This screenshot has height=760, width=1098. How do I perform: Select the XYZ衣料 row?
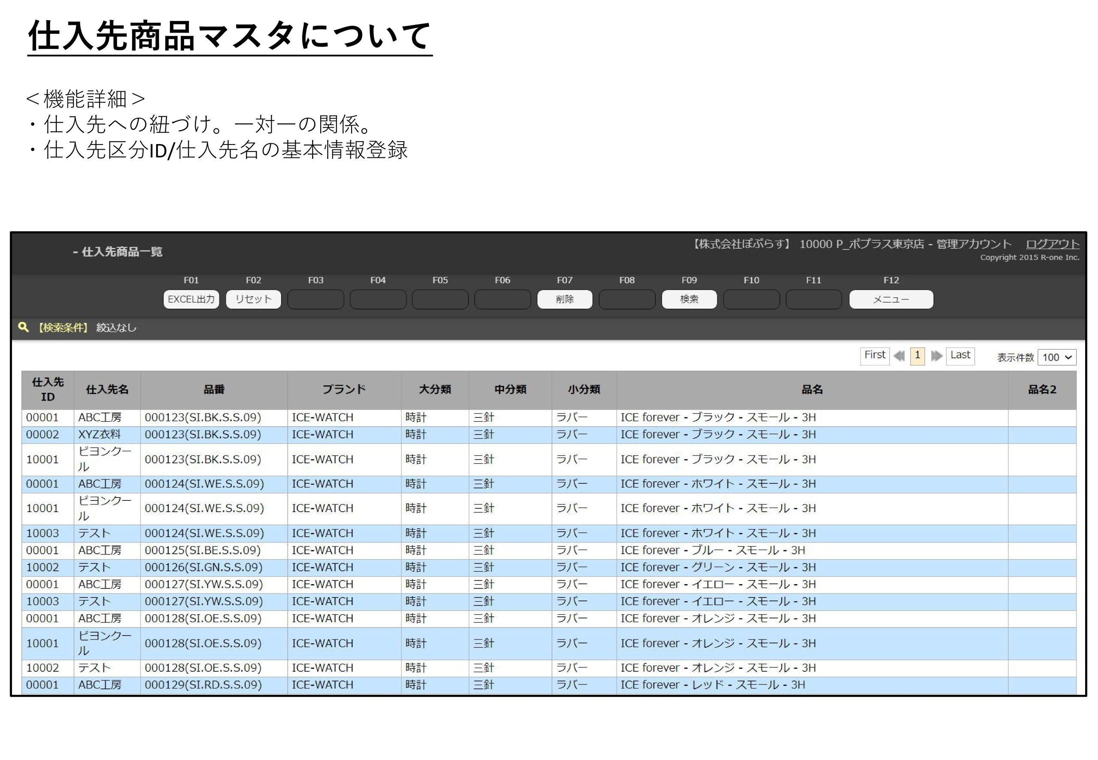[99, 434]
